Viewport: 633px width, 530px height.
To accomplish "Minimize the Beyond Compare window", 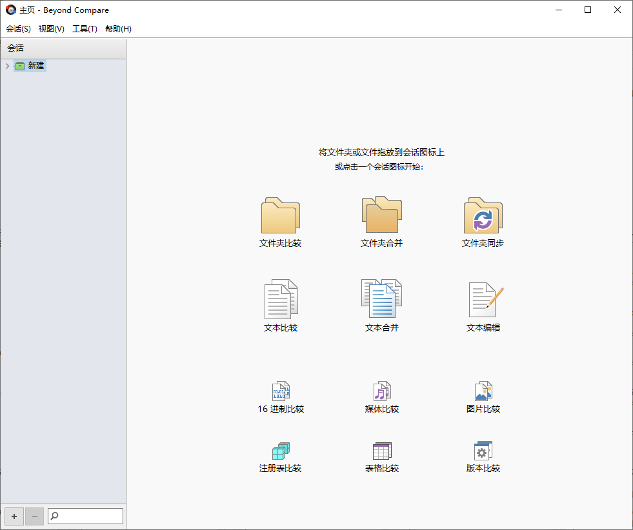I will click(x=559, y=10).
